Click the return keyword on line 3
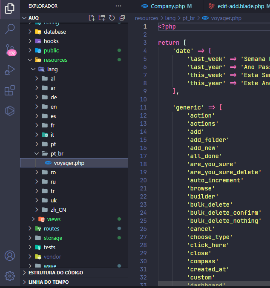 click(x=169, y=43)
